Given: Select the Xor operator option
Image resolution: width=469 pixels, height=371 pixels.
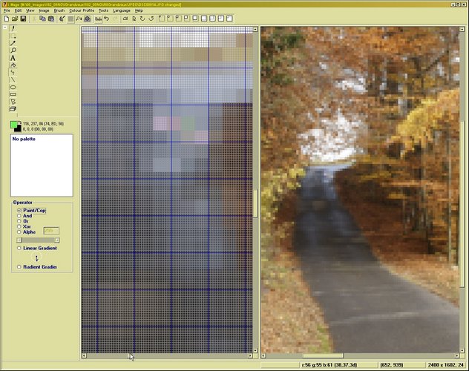Looking at the screenshot, I should [x=19, y=226].
